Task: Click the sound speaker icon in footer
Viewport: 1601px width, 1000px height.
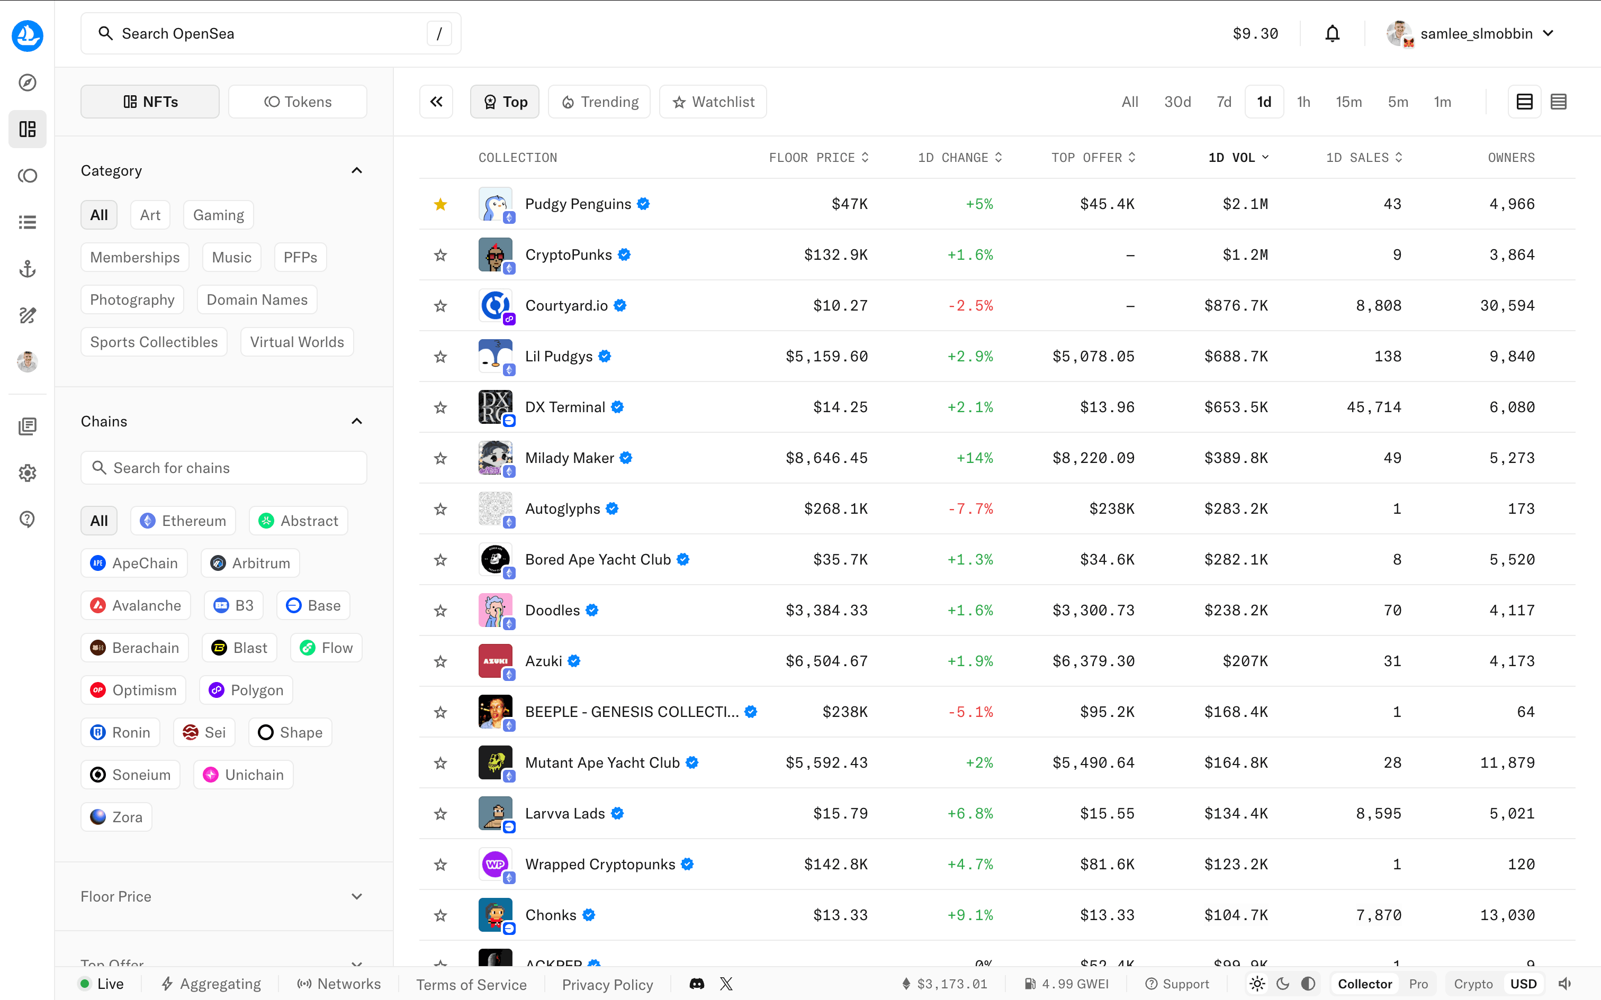Action: point(1564,984)
